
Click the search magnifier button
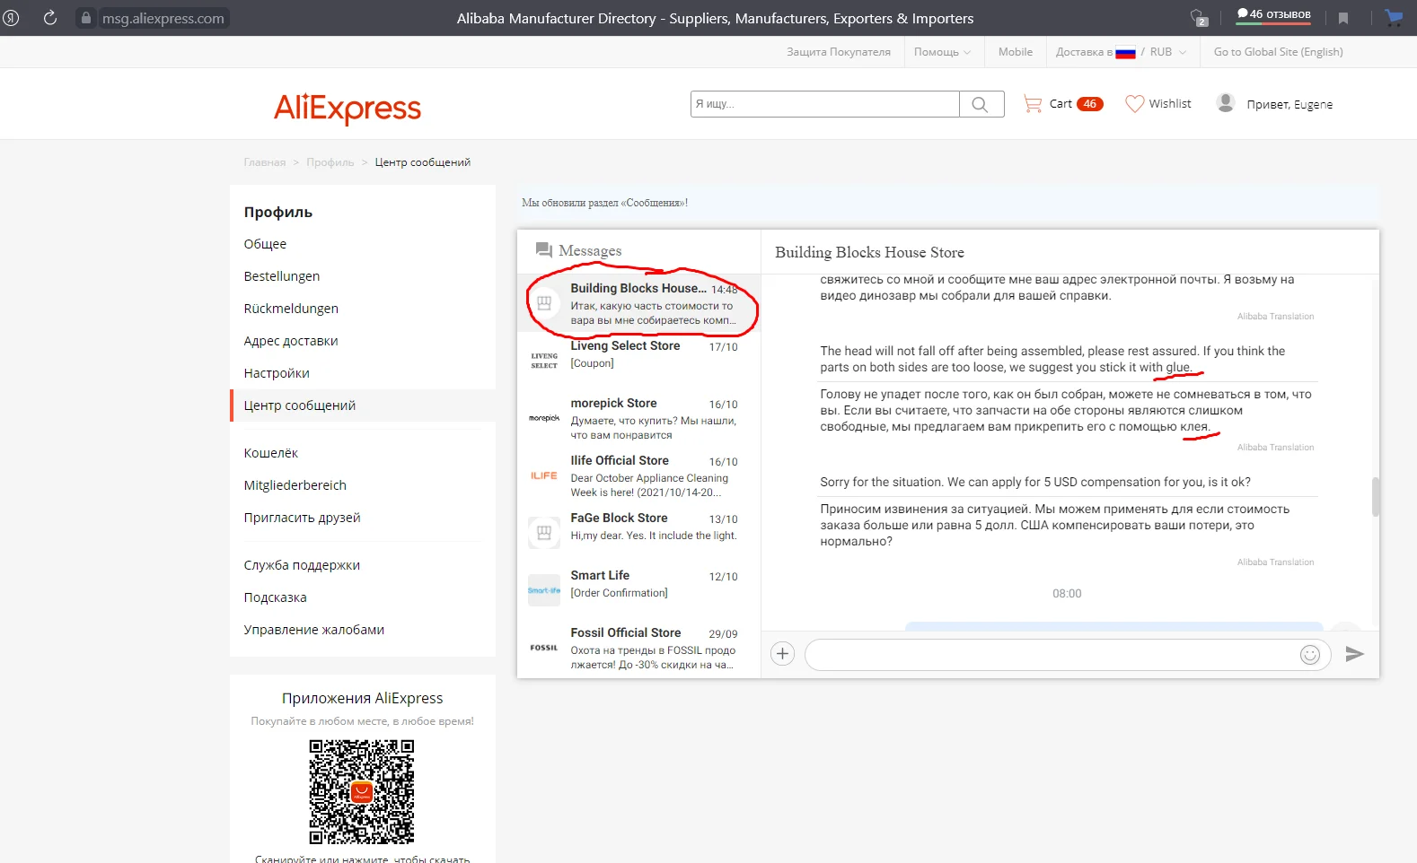point(981,104)
